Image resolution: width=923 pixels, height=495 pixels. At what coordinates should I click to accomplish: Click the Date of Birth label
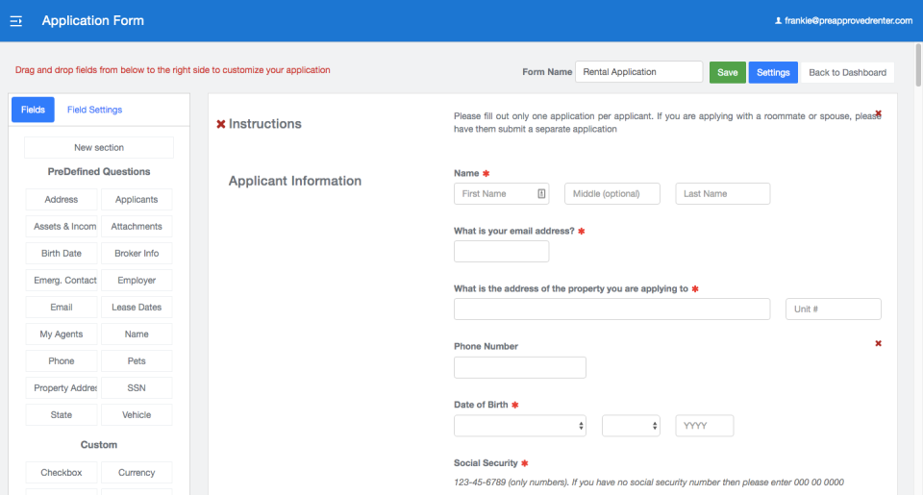pyautogui.click(x=481, y=405)
